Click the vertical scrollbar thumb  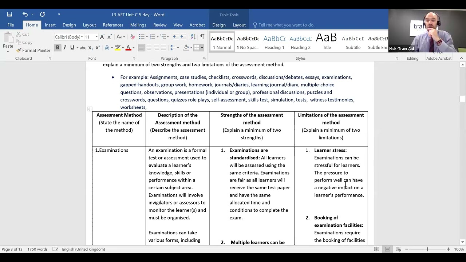click(462, 99)
